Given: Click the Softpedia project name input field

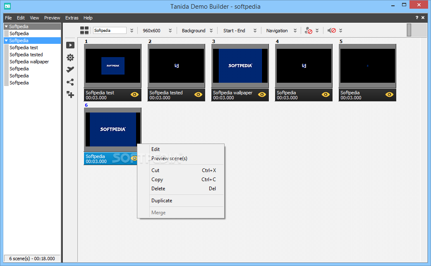Looking at the screenshot, I should coord(110,31).
